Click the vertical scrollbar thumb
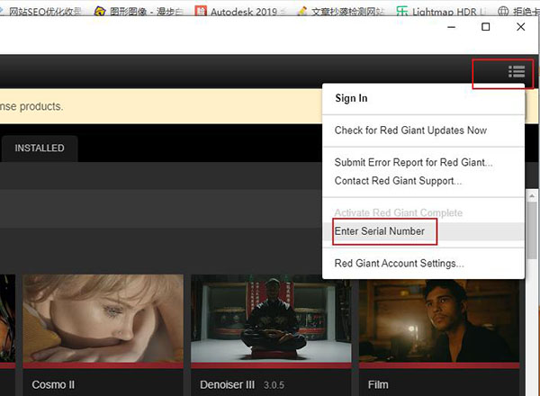The width and height of the screenshot is (540, 396). point(532,230)
